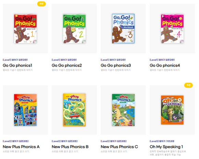Select the Go Go Phonics 3 workbook cover

(x=123, y=29)
